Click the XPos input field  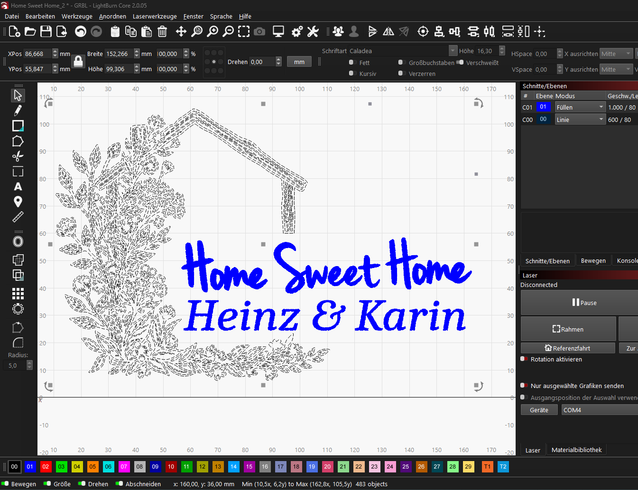(37, 54)
